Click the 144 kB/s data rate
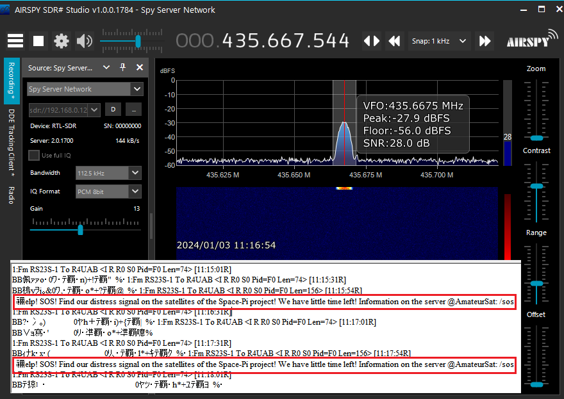 coord(128,140)
